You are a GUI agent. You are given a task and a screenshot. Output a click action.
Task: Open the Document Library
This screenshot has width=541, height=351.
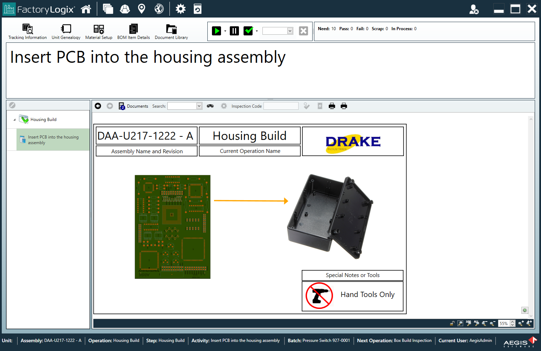(171, 32)
